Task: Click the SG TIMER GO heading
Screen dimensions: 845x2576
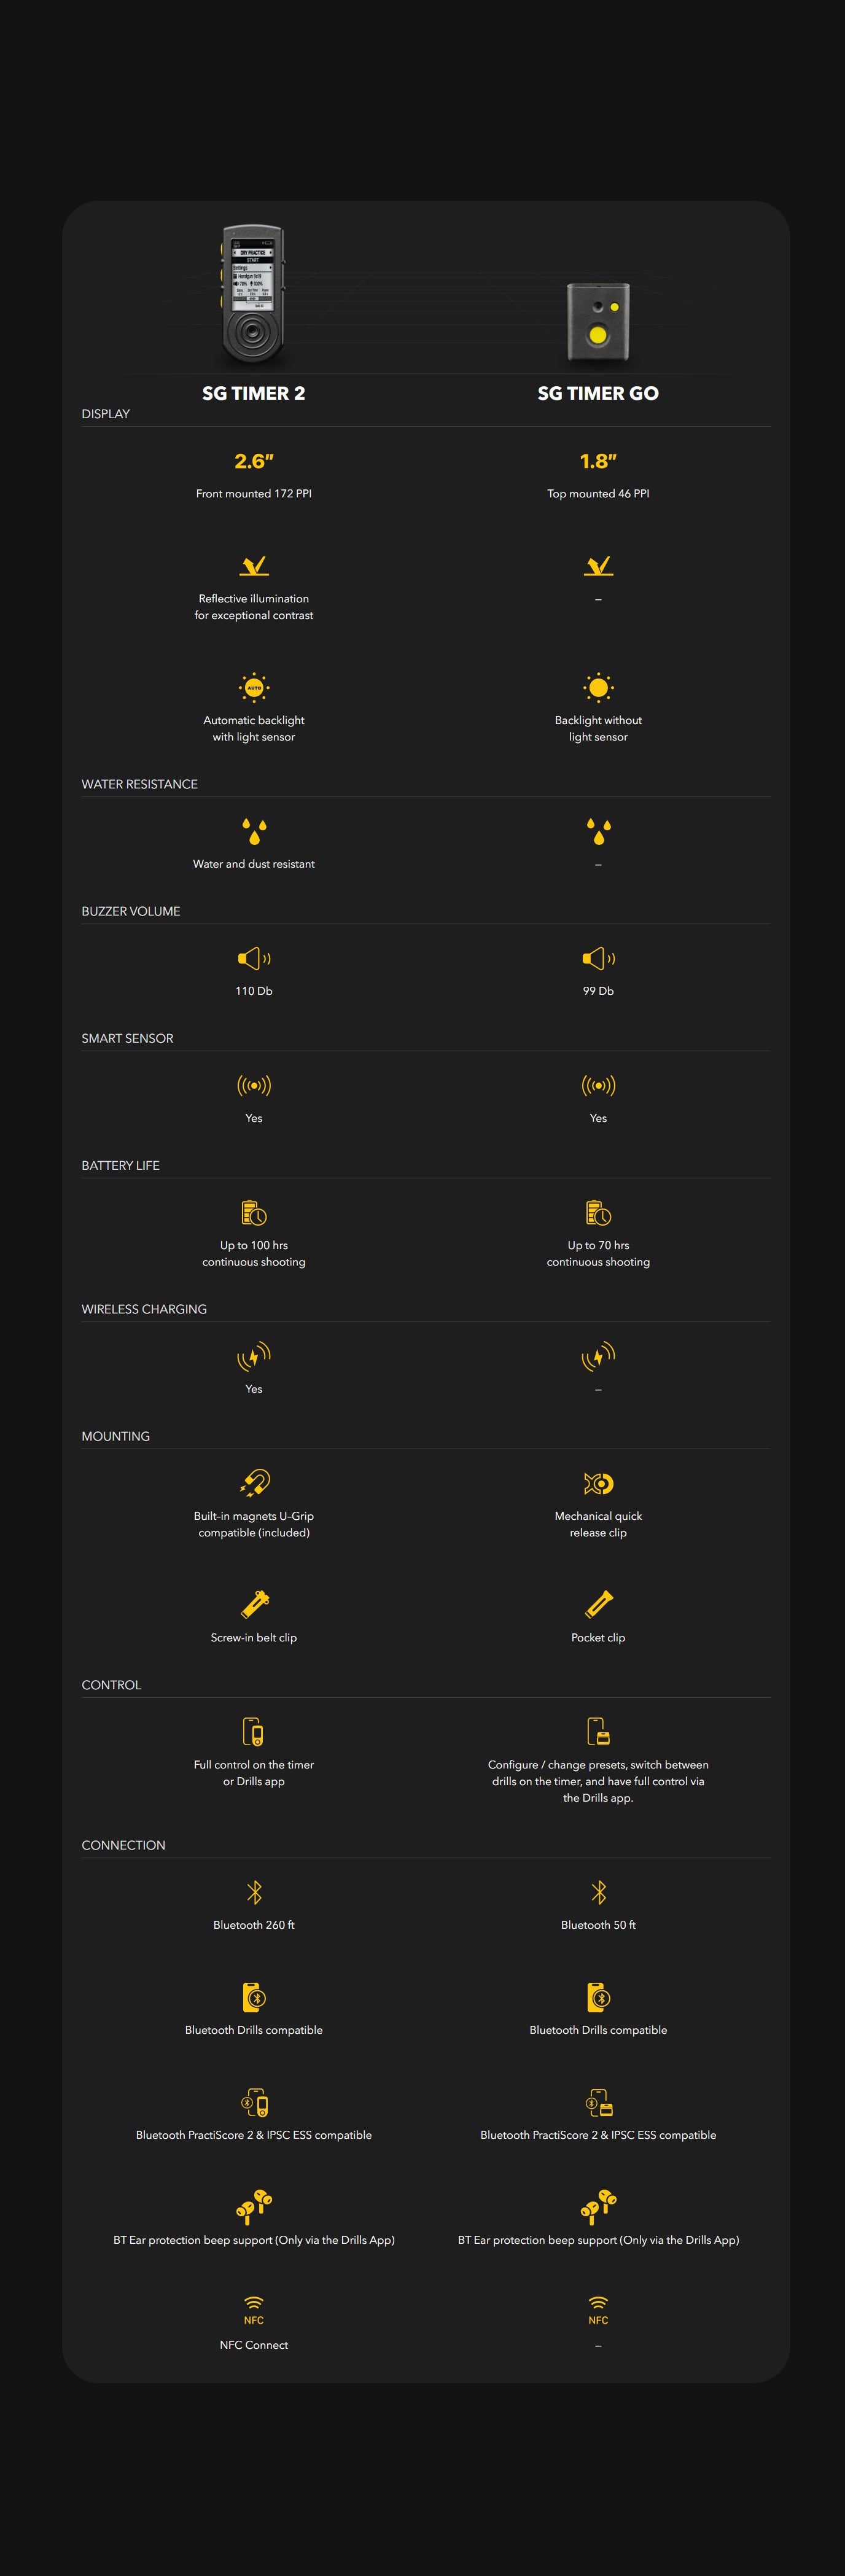Action: tap(598, 393)
